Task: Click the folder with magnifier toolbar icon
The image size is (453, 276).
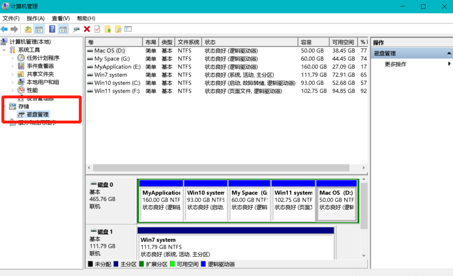Action: tap(118, 29)
